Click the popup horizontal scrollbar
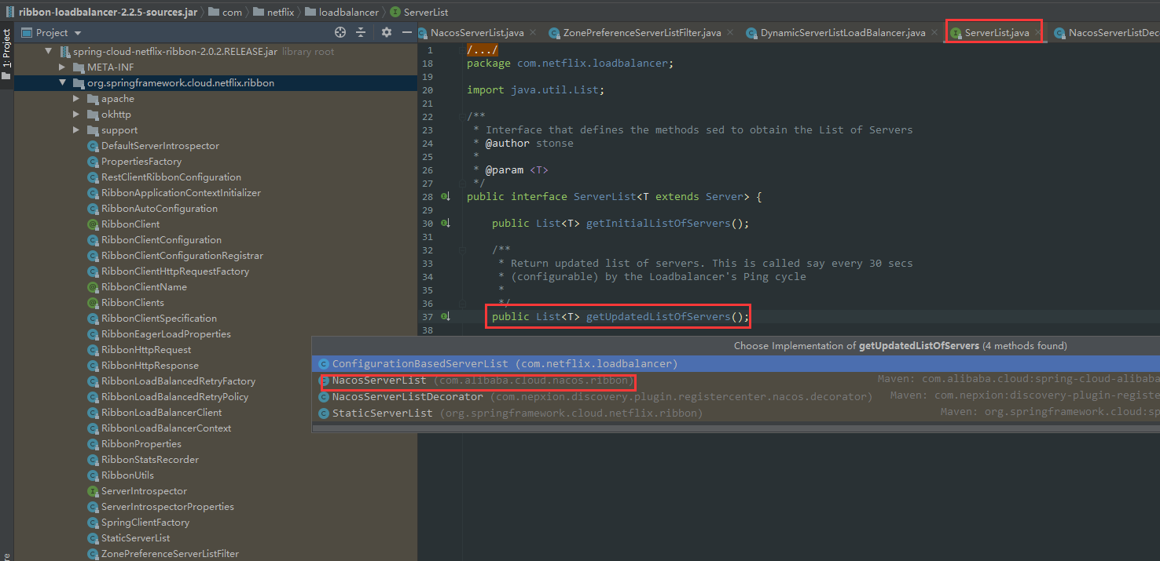 736,428
